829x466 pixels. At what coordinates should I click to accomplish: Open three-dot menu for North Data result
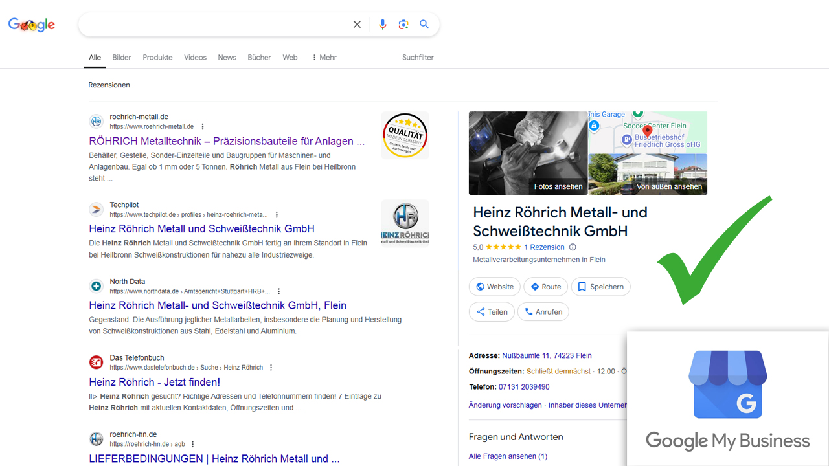[278, 292]
